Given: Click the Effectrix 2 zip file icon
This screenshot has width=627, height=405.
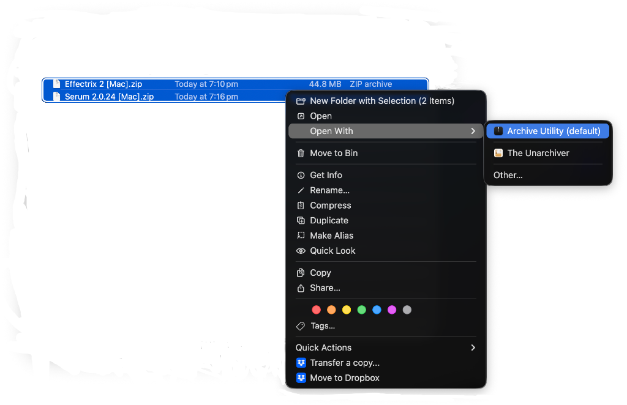Looking at the screenshot, I should click(x=57, y=84).
